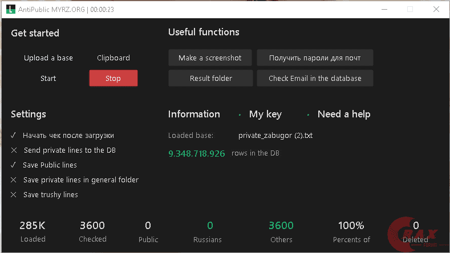Click the 100% Percents of value
This screenshot has width=450, height=253.
point(351,226)
